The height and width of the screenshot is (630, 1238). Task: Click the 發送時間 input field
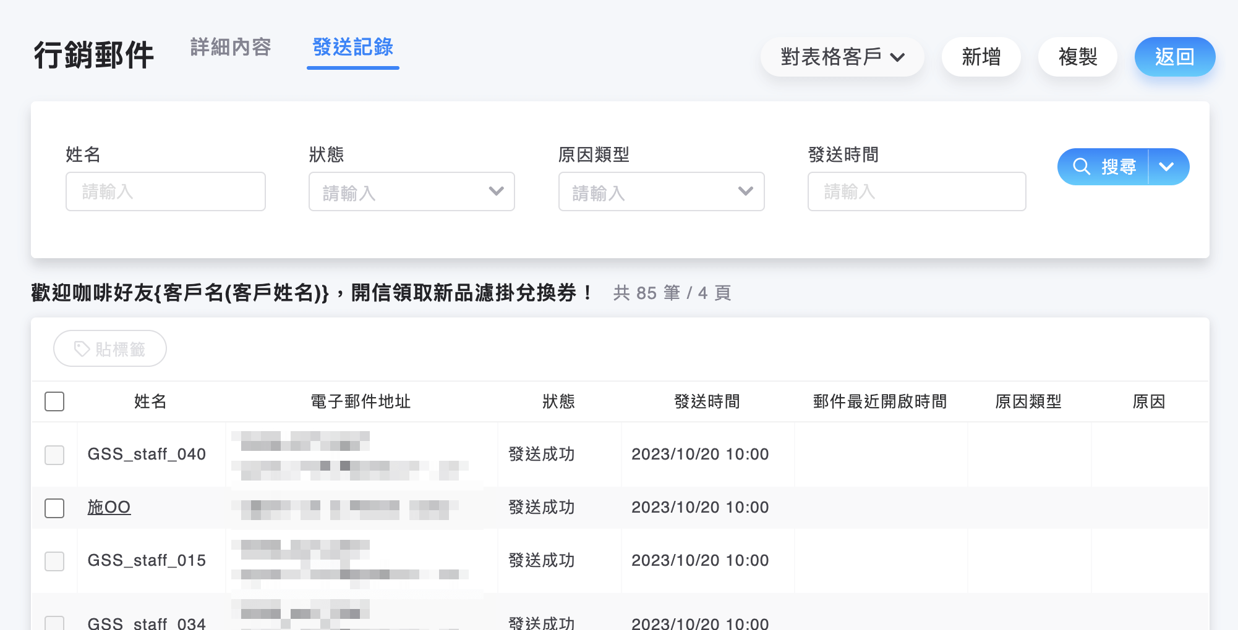click(916, 191)
